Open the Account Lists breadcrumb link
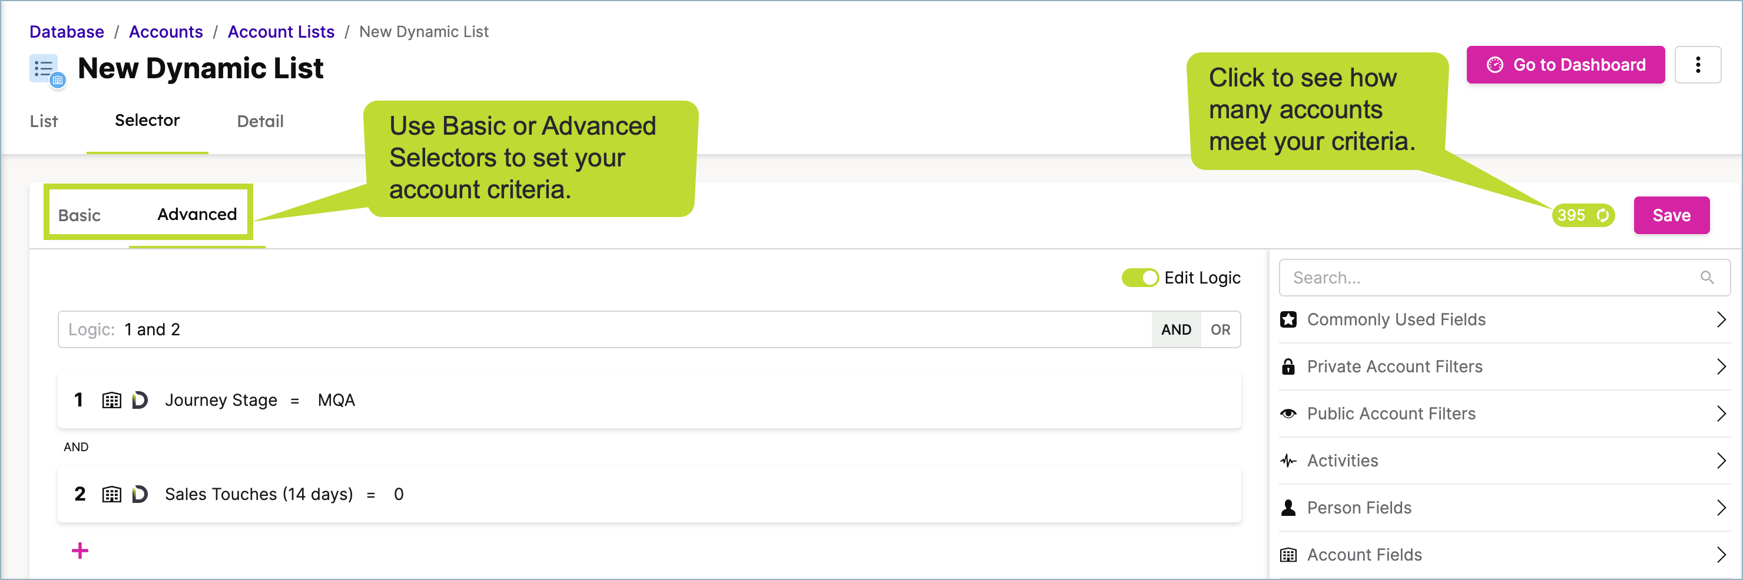The height and width of the screenshot is (580, 1743). click(x=281, y=31)
